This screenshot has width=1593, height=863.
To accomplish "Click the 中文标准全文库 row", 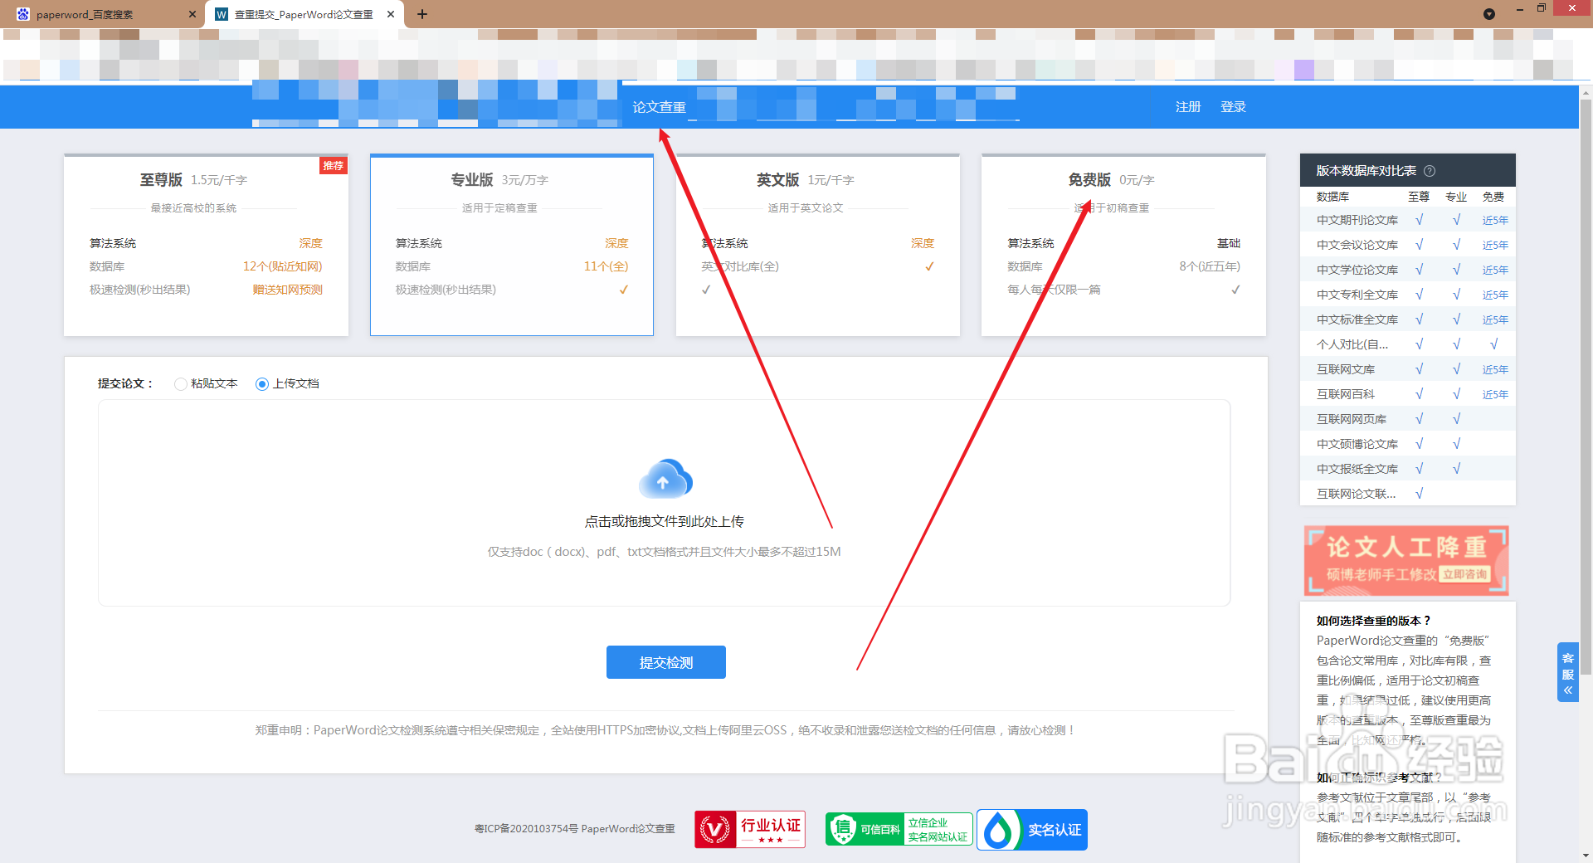I will 1408,319.
